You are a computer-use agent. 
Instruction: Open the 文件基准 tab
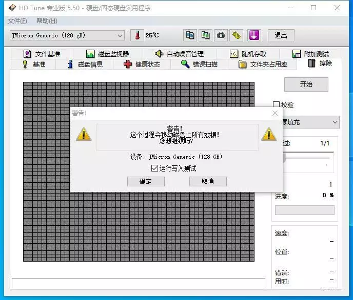point(42,54)
